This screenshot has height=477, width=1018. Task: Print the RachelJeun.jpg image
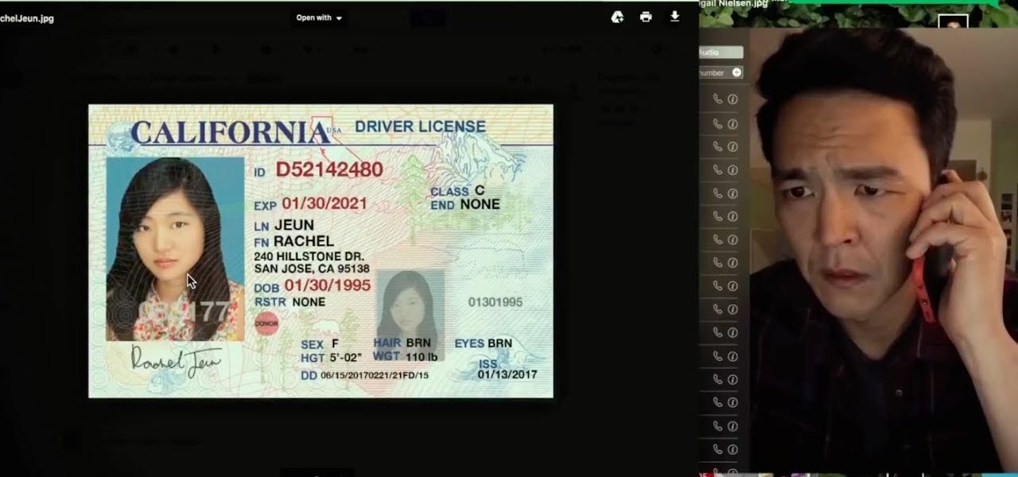tap(646, 17)
